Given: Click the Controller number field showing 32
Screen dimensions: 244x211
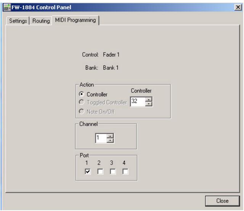Looking at the screenshot, I should (x=138, y=102).
